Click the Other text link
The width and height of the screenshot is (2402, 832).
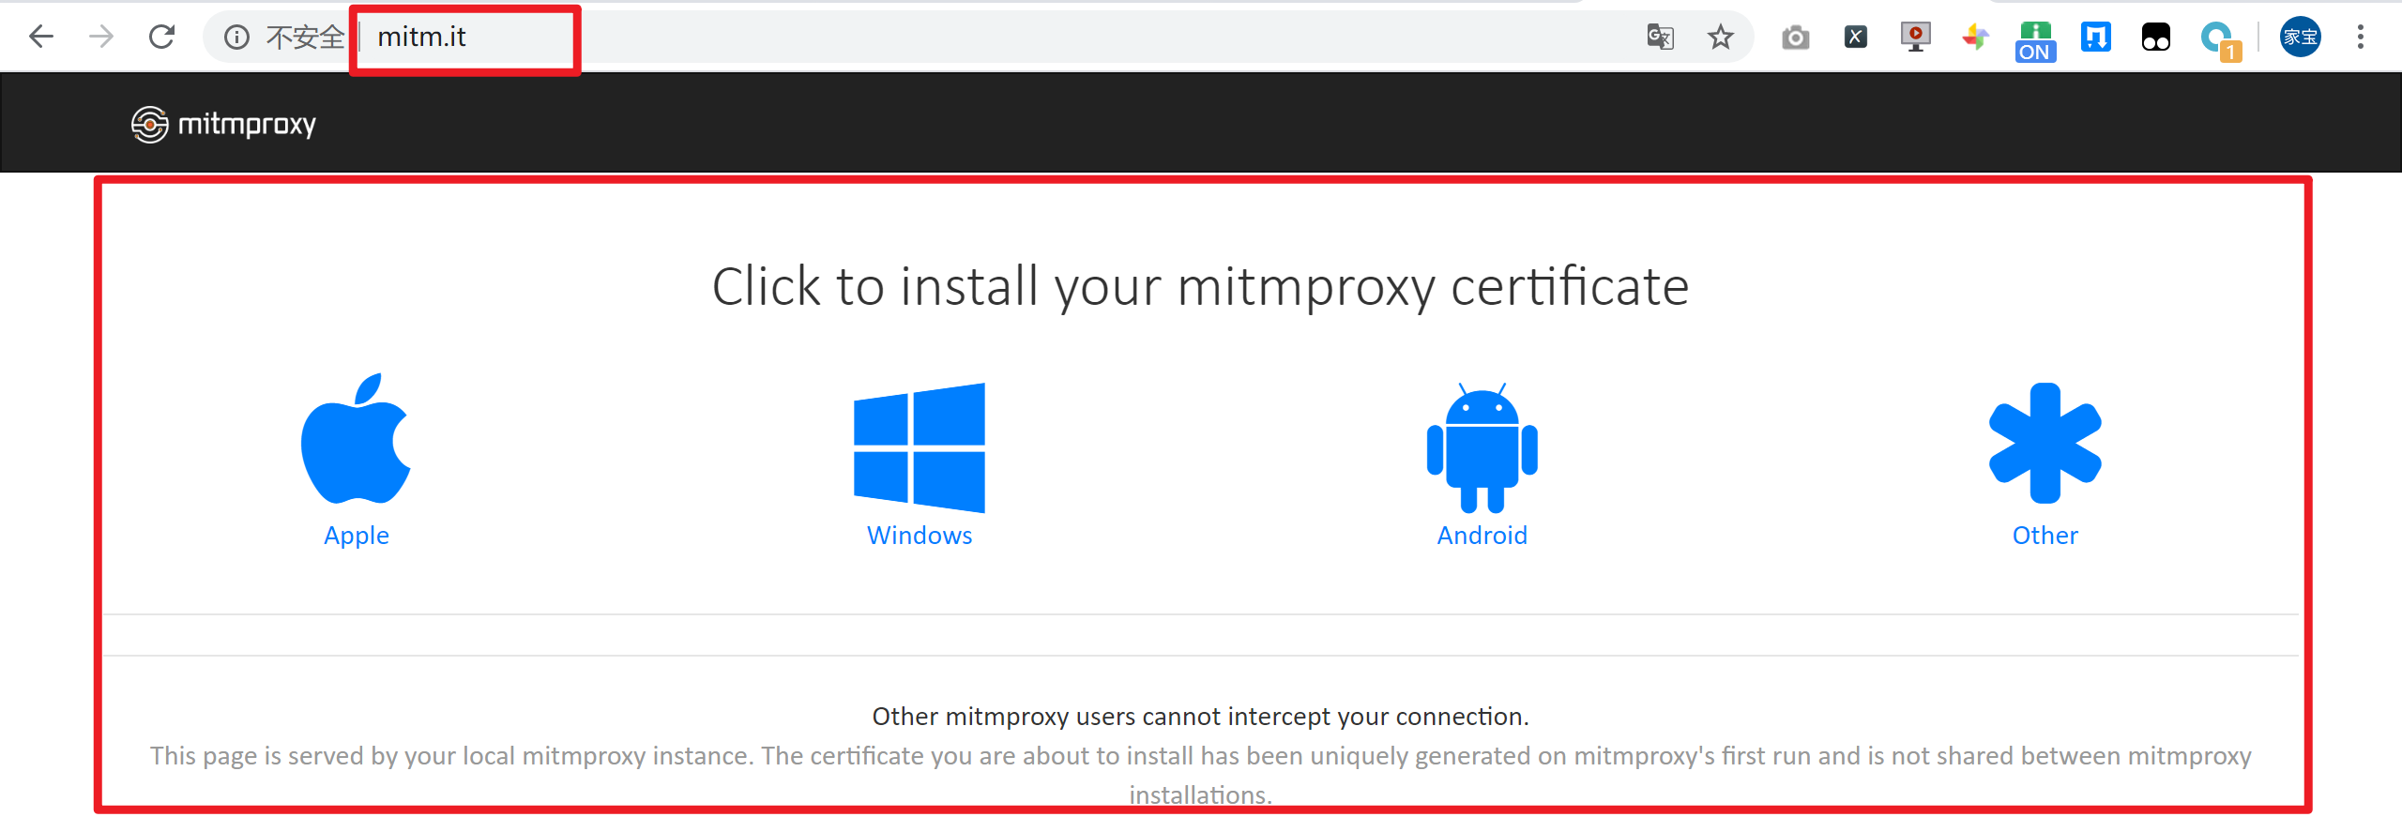[x=2045, y=536]
